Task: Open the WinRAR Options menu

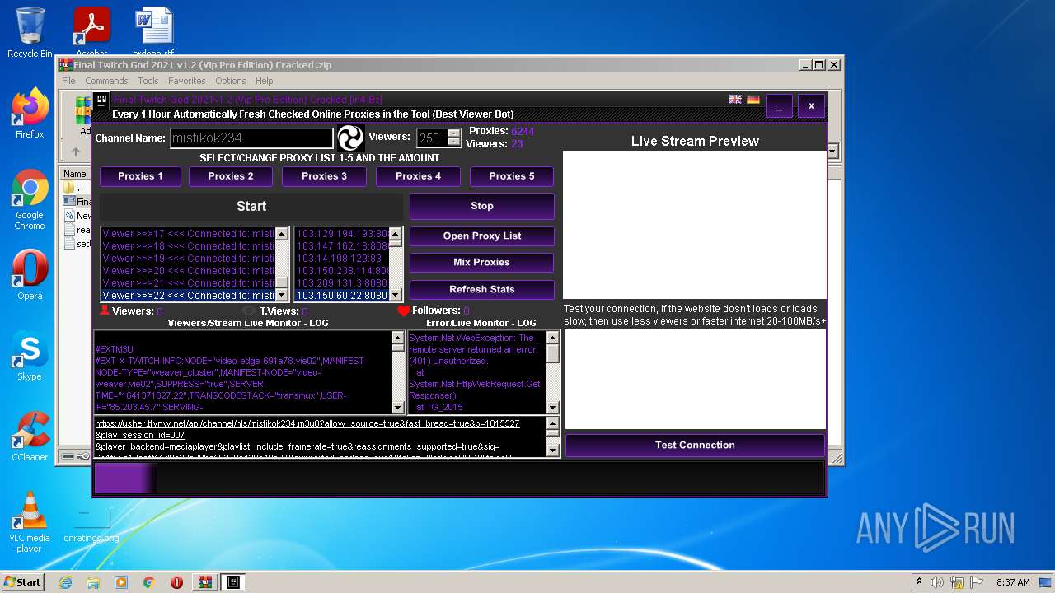Action: click(x=231, y=81)
